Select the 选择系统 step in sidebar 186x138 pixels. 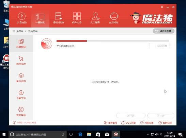tap(21, 61)
